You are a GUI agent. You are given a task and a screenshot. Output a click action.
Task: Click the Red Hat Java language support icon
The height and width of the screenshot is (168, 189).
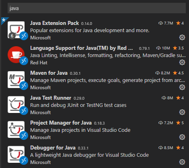[x=16, y=55]
